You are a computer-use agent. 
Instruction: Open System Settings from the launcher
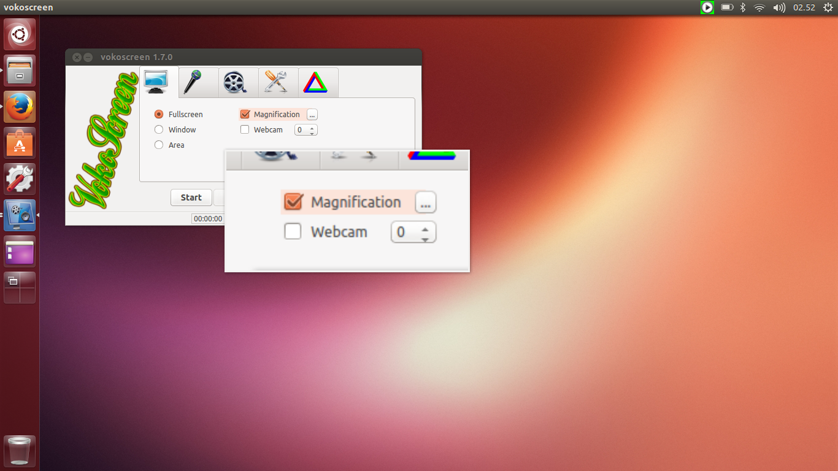(20, 179)
